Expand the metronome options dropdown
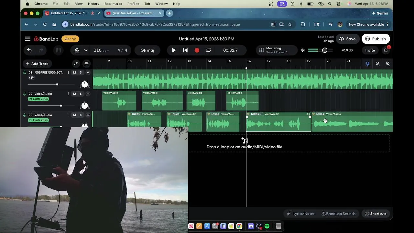This screenshot has width=414, height=233. coord(86,50)
